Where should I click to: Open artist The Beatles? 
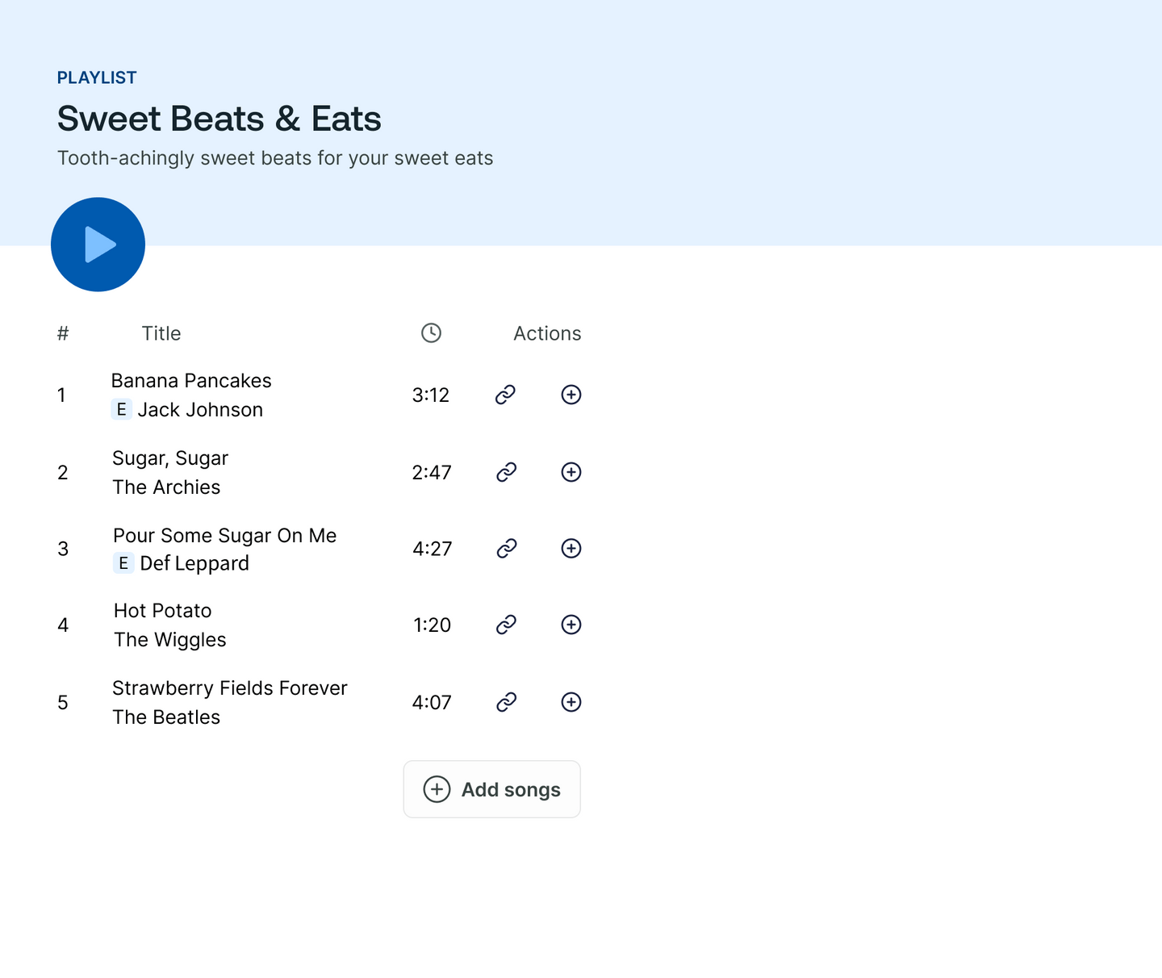166,717
